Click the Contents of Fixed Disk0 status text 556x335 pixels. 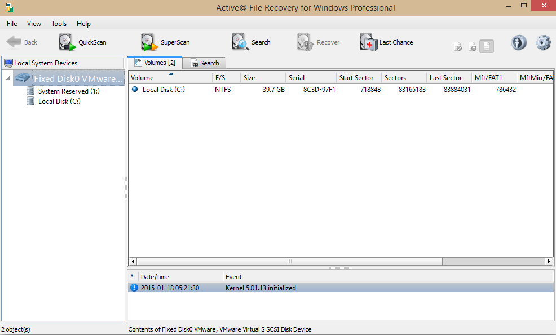point(219,329)
